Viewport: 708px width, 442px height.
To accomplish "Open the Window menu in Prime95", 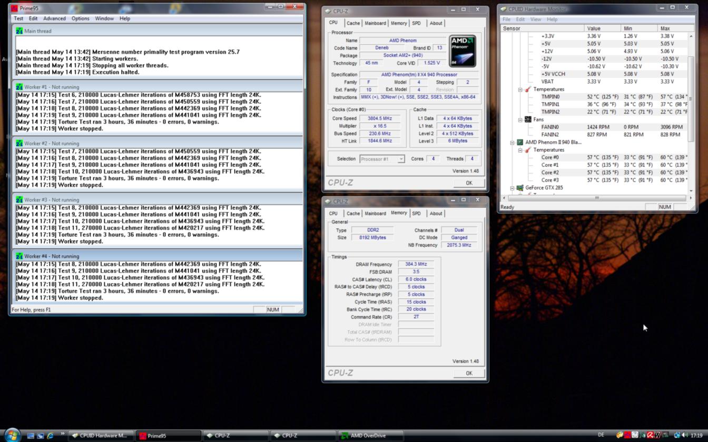I will tap(104, 18).
